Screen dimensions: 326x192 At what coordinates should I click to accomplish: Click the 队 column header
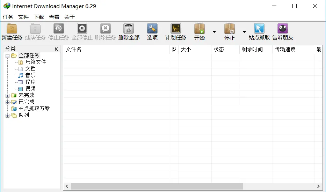tap(174, 50)
